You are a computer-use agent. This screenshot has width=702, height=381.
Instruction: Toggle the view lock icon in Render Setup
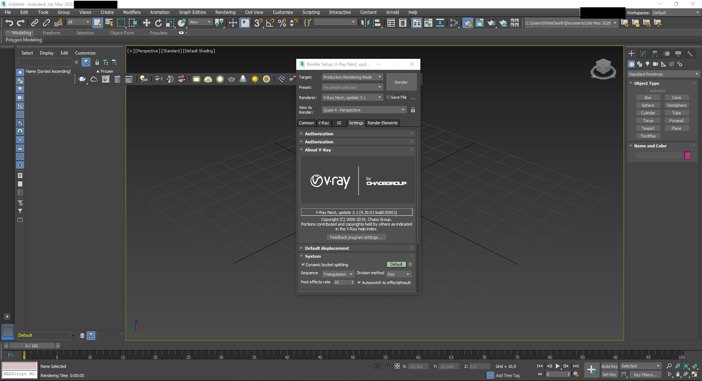point(413,110)
